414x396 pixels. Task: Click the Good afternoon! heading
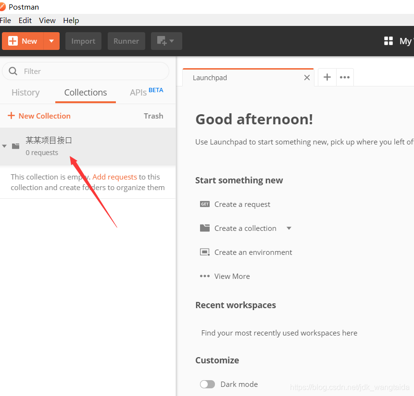pos(254,119)
